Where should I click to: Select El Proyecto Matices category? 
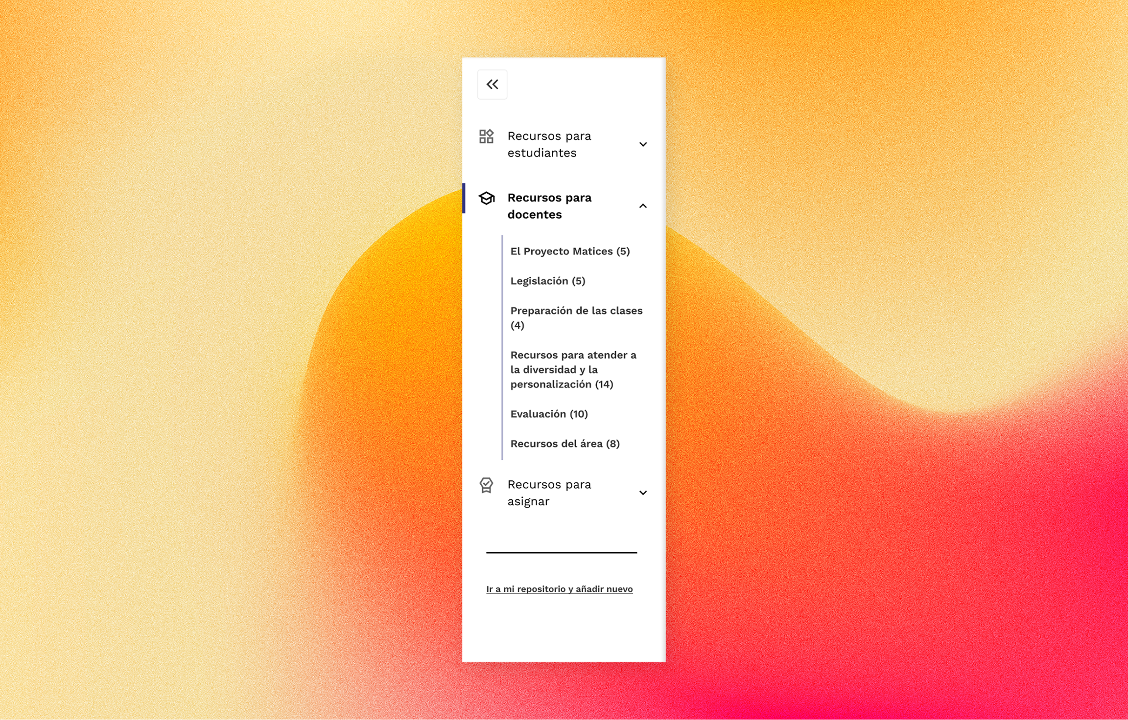coord(570,251)
